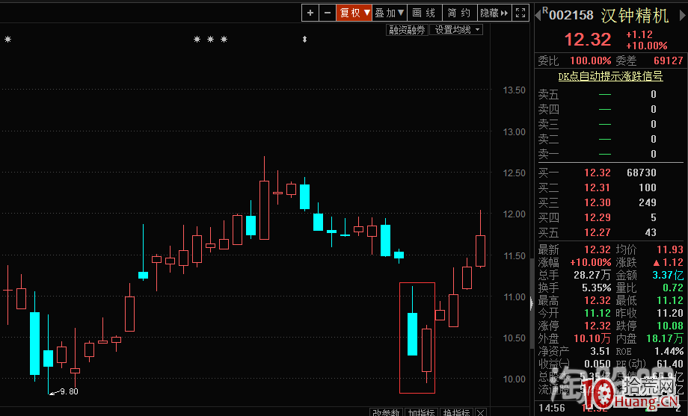Click the 涨停 12.32 value
The width and height of the screenshot is (688, 416).
(x=598, y=326)
